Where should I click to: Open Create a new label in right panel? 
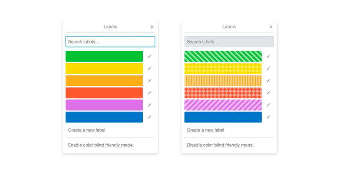[205, 130]
